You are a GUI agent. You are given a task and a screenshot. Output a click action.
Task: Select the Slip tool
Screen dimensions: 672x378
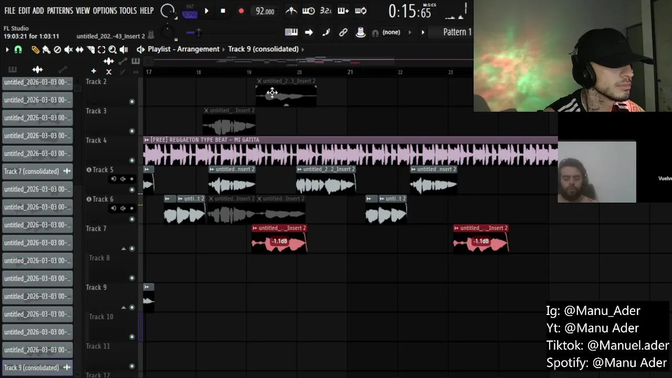(x=79, y=49)
